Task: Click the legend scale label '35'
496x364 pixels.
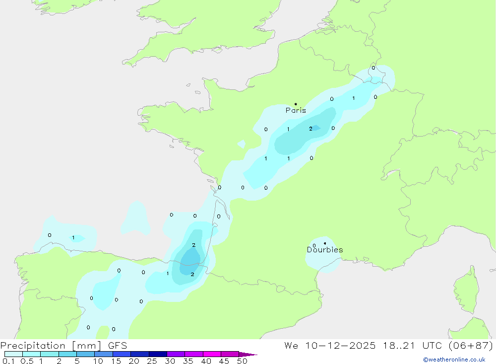Action: tap(188, 361)
